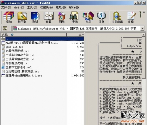Open the 帮助(H) menu
The height and width of the screenshot is (125, 147).
[x=74, y=7]
